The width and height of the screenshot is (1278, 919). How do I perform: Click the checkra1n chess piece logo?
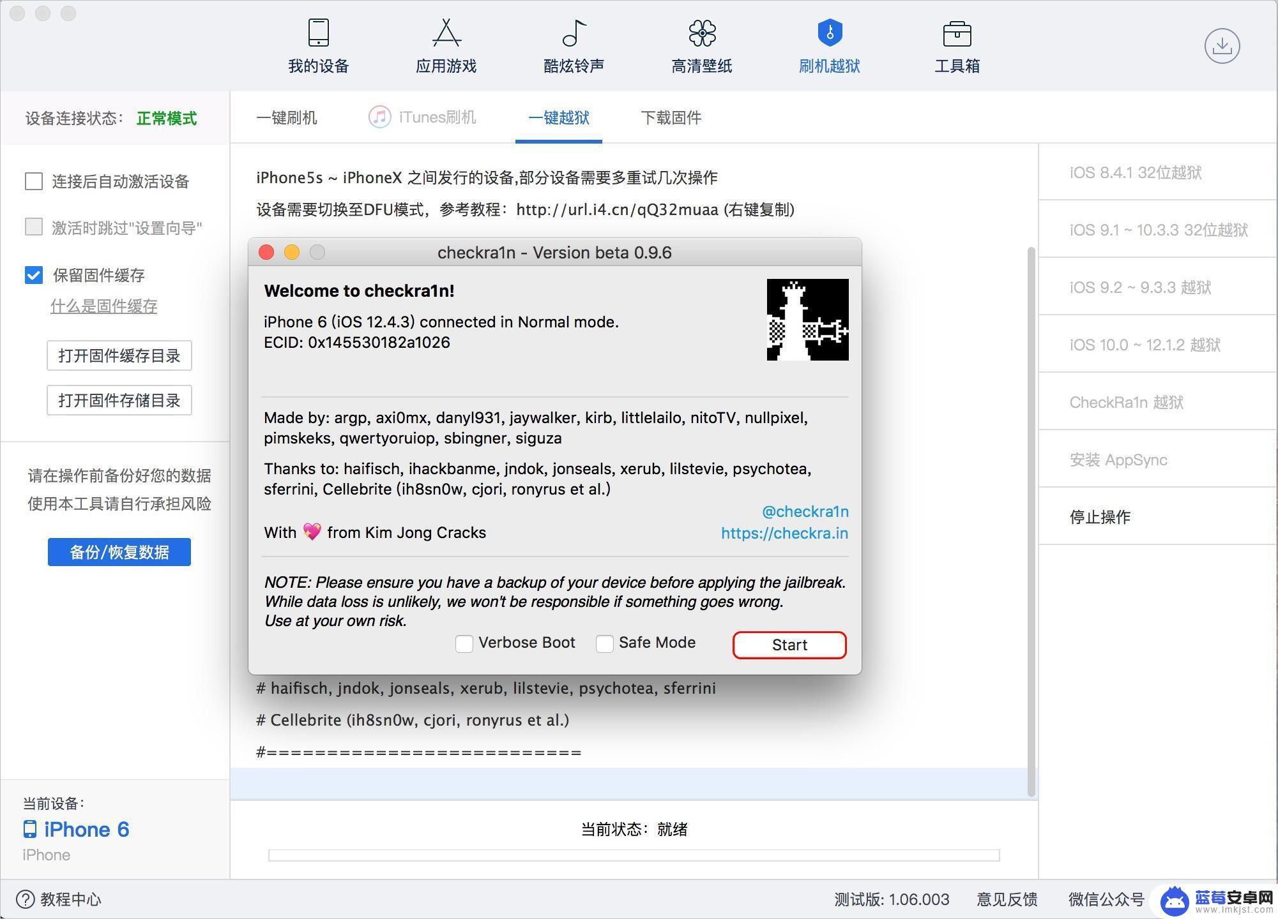click(807, 320)
